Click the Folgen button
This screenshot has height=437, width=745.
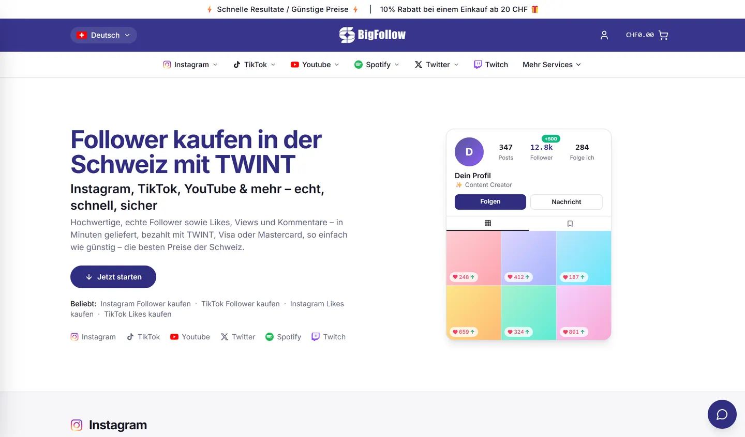pyautogui.click(x=490, y=201)
